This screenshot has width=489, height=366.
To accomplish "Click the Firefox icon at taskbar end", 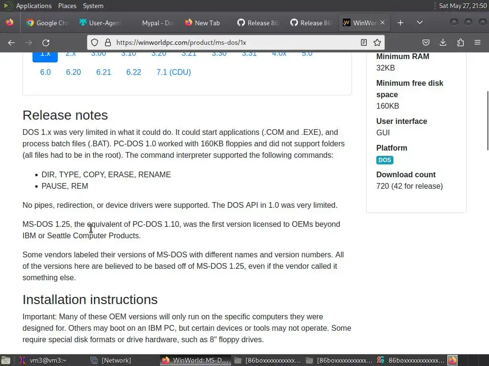I will pyautogui.click(x=453, y=360).
